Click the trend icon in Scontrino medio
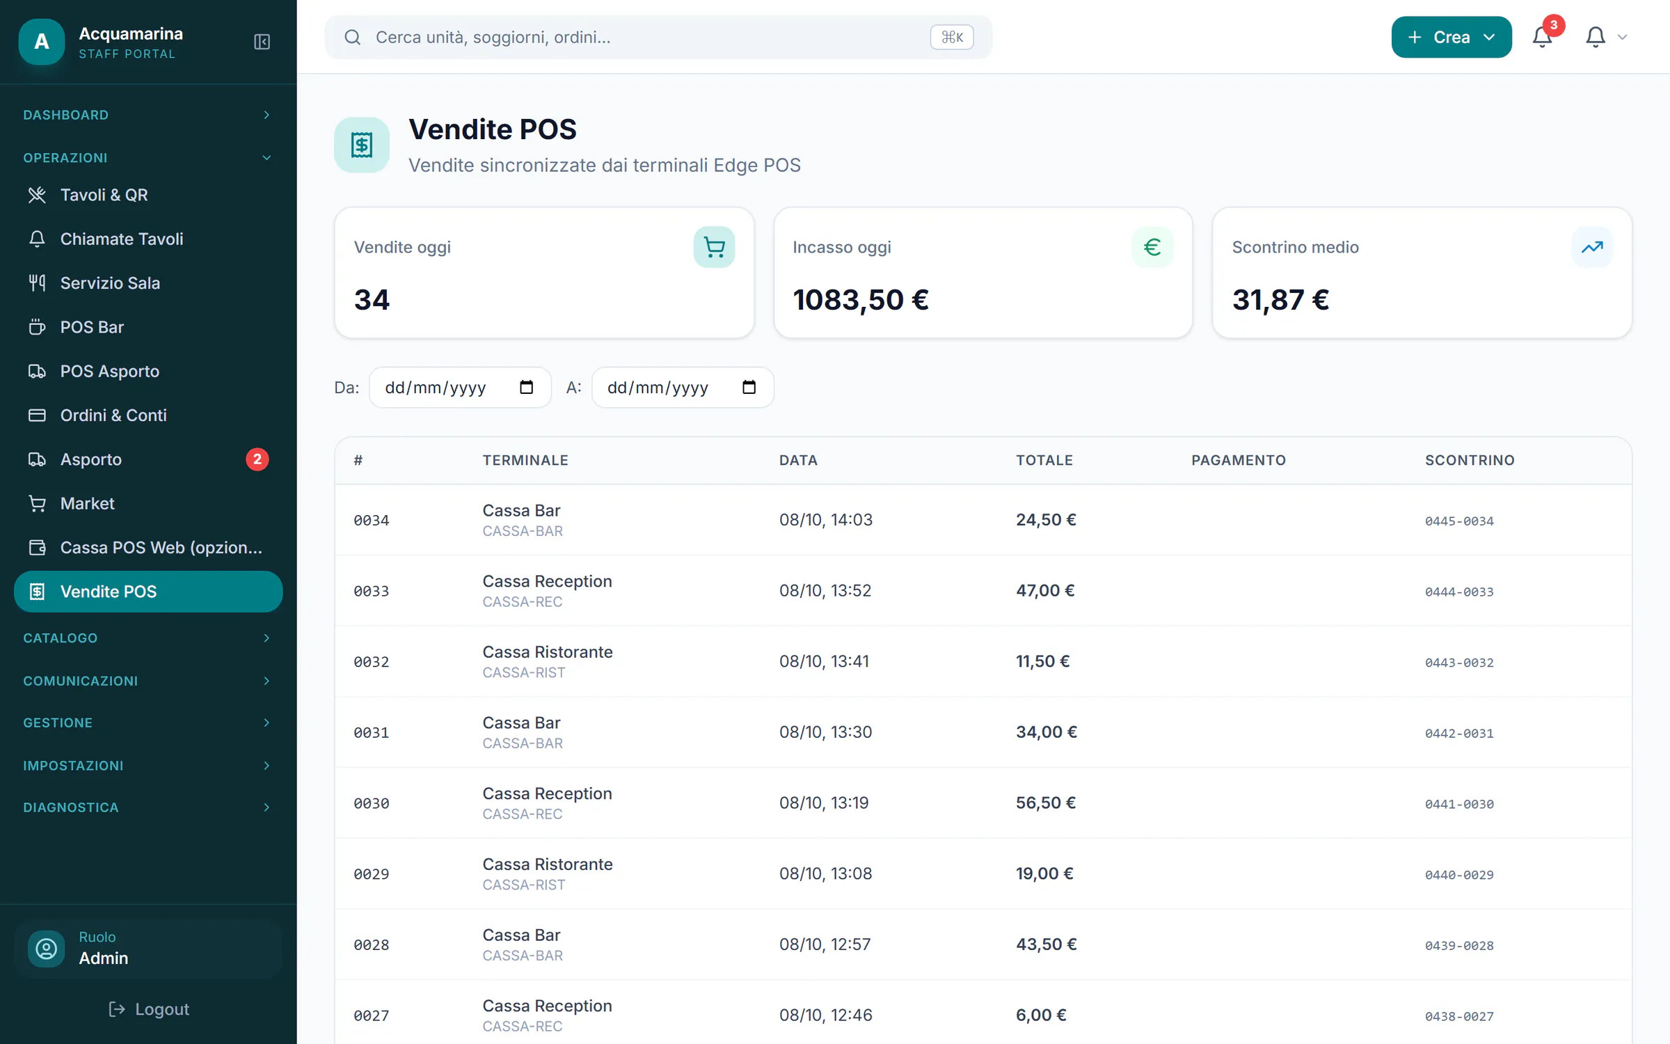The image size is (1670, 1044). [1591, 247]
